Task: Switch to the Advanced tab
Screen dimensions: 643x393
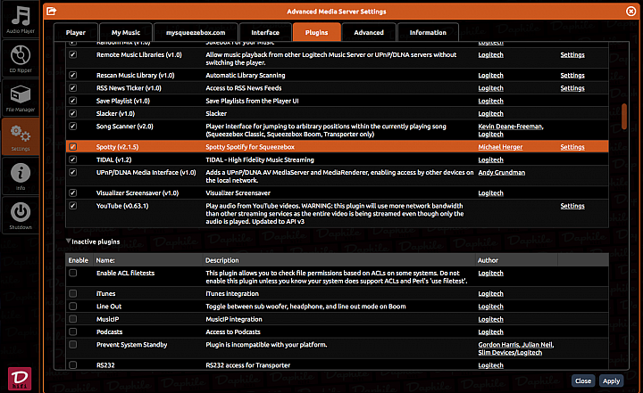Action: 369,32
